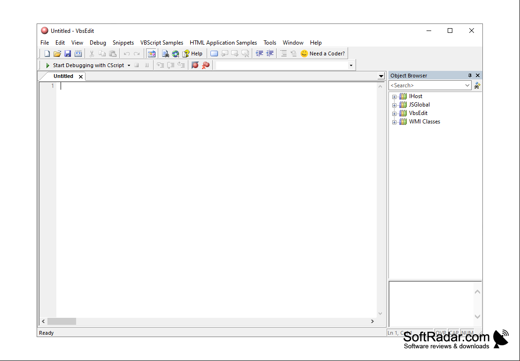Toggle a bookmark with the blue rectangle icon
520x361 pixels.
214,54
